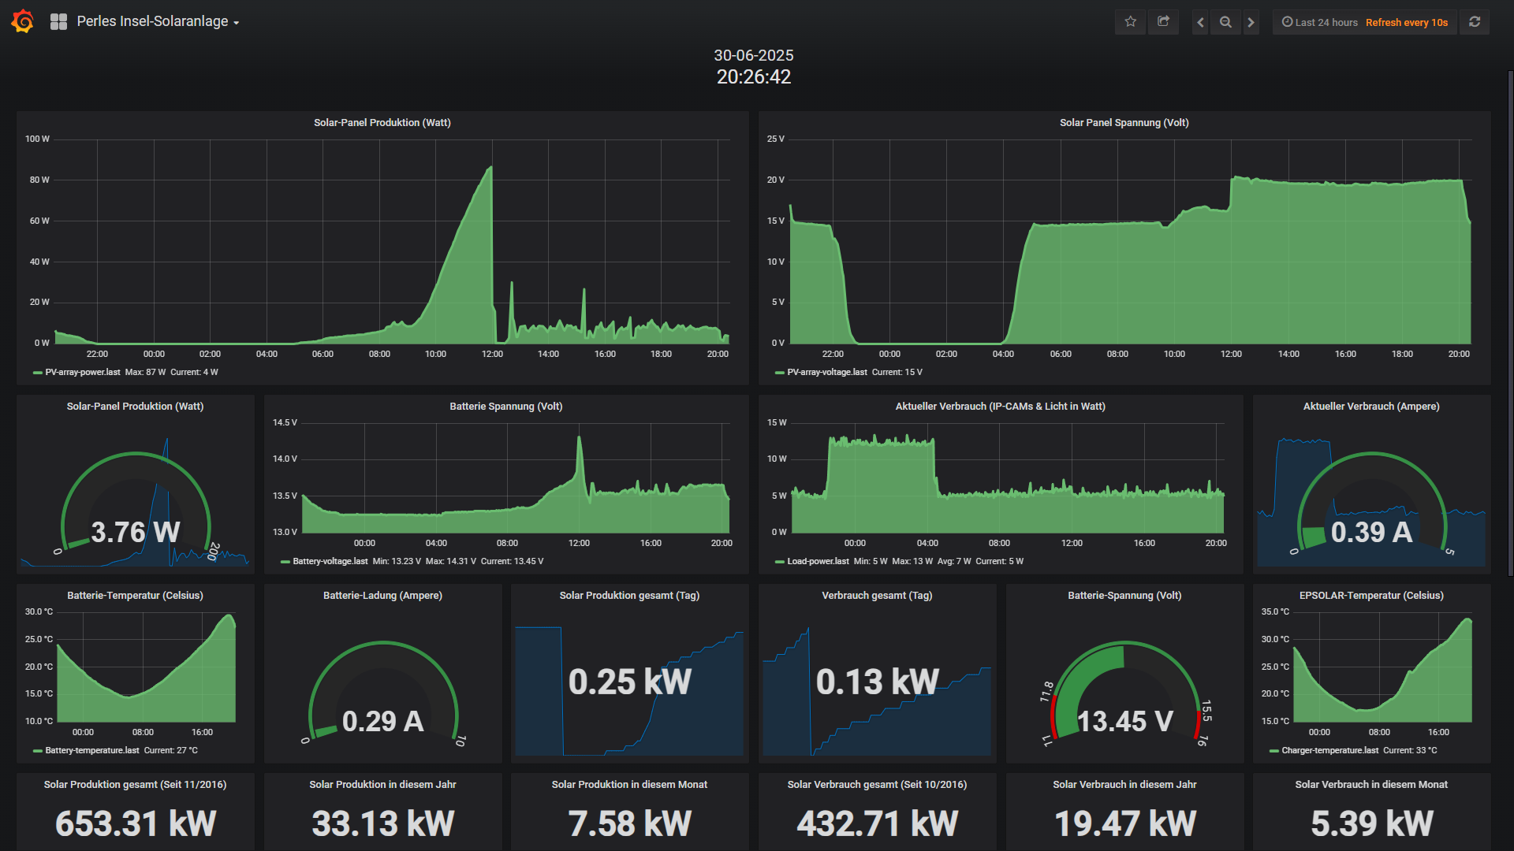This screenshot has width=1514, height=851.
Task: Click the dashboards grid icon
Action: point(58,22)
